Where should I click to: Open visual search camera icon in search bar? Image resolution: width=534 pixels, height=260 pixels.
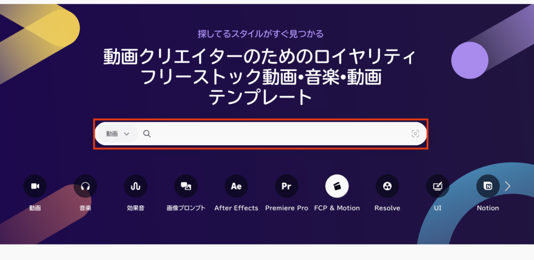click(415, 134)
